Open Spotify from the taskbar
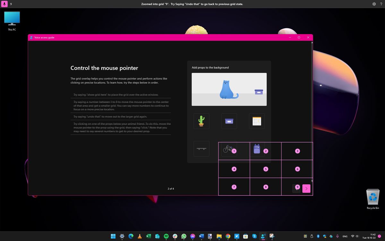This screenshot has height=241, width=385. coord(166,236)
